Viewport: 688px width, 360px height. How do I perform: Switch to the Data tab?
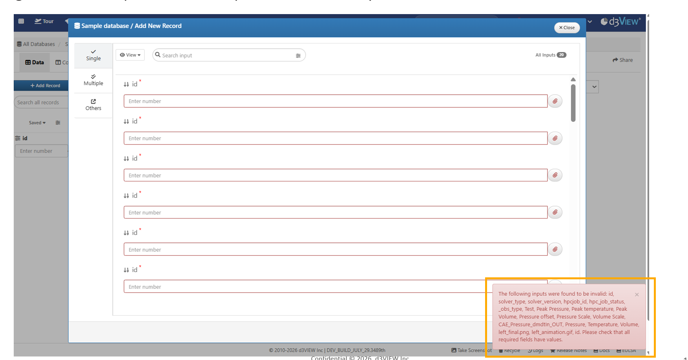coord(35,62)
